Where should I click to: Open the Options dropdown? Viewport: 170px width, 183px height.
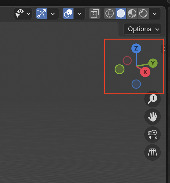142,29
